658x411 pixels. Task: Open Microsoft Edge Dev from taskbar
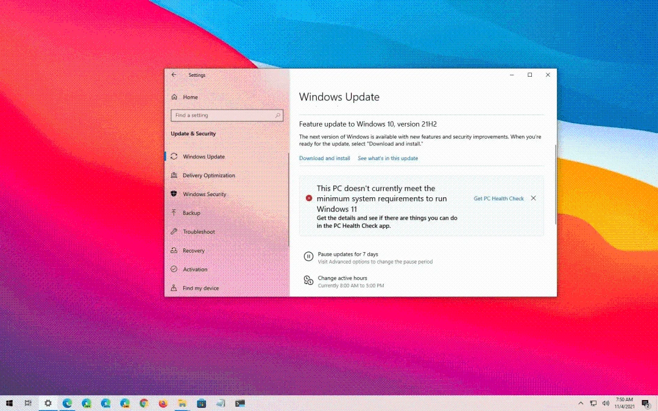click(x=87, y=403)
